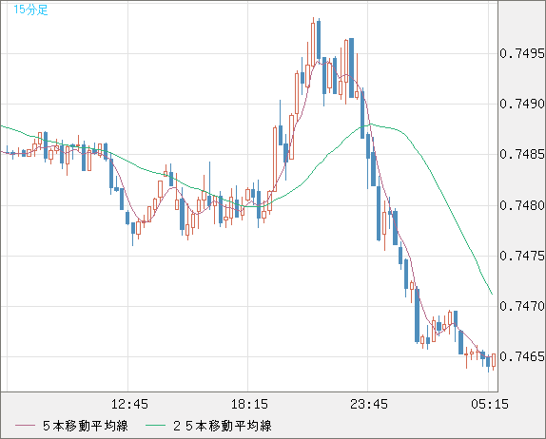
Task: Click the 18:15 time axis label
Action: tap(249, 404)
